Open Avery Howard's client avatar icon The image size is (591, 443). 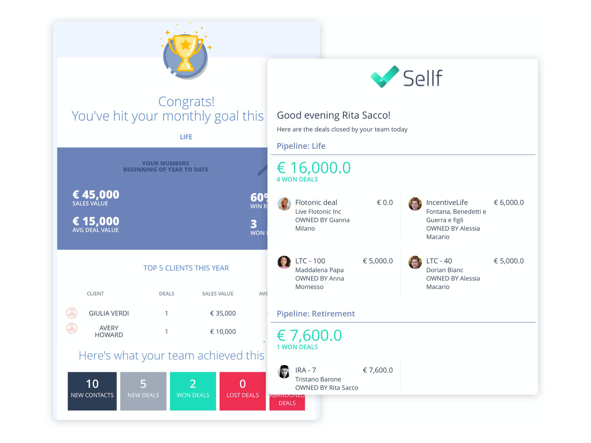pos(72,328)
